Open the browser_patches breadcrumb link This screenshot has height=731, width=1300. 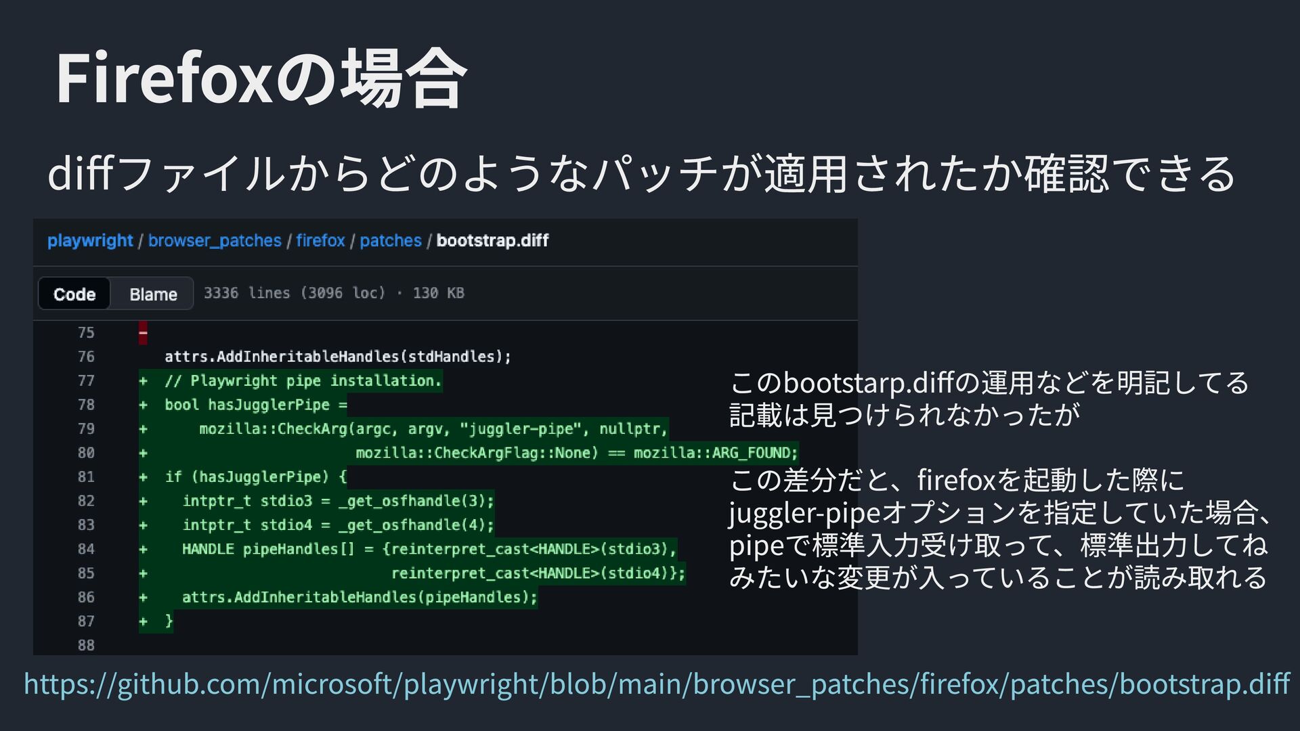(215, 241)
